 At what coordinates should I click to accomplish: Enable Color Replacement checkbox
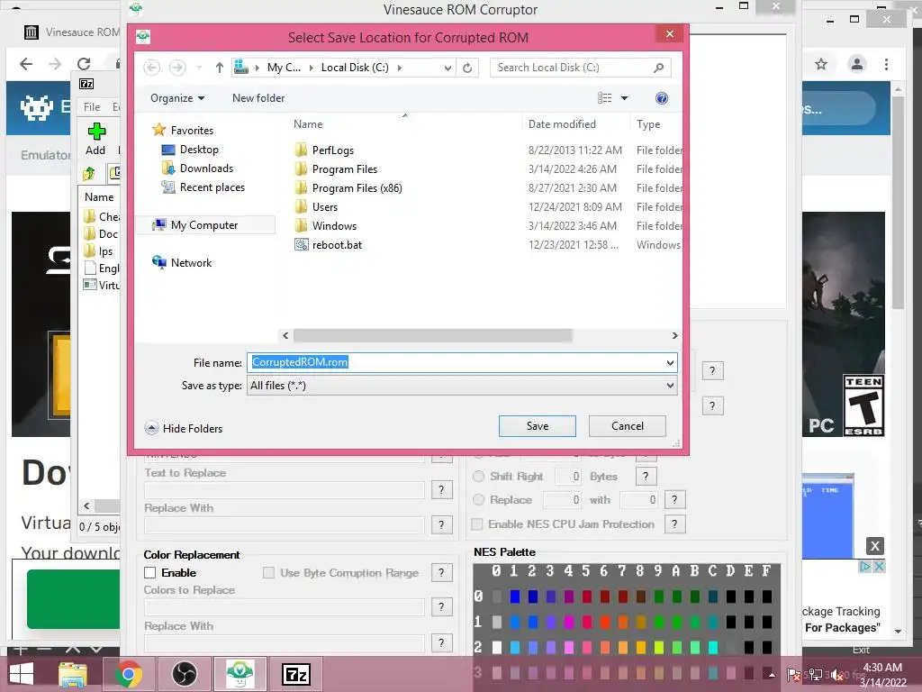pyautogui.click(x=150, y=572)
